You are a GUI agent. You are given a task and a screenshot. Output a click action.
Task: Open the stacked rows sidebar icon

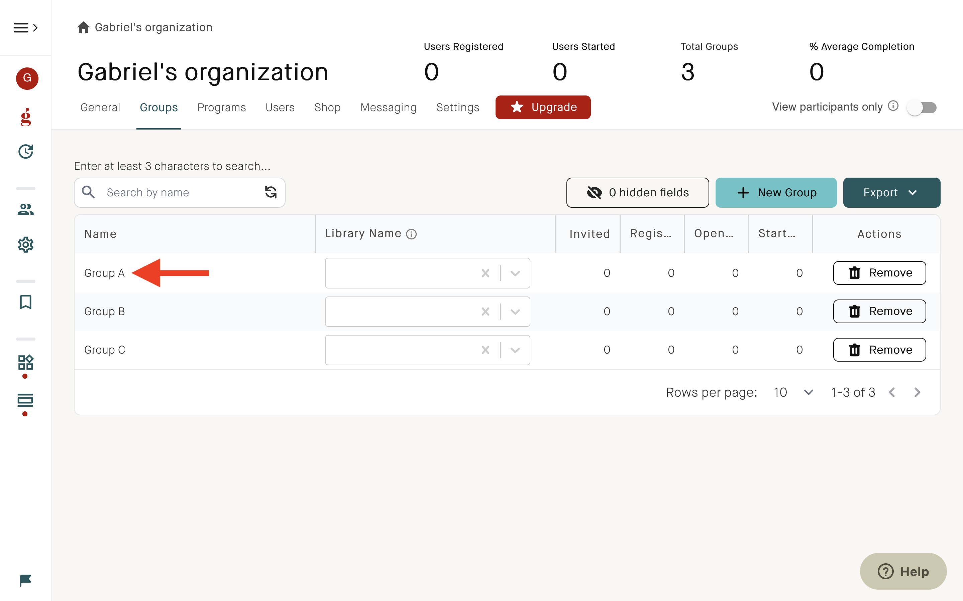[26, 400]
